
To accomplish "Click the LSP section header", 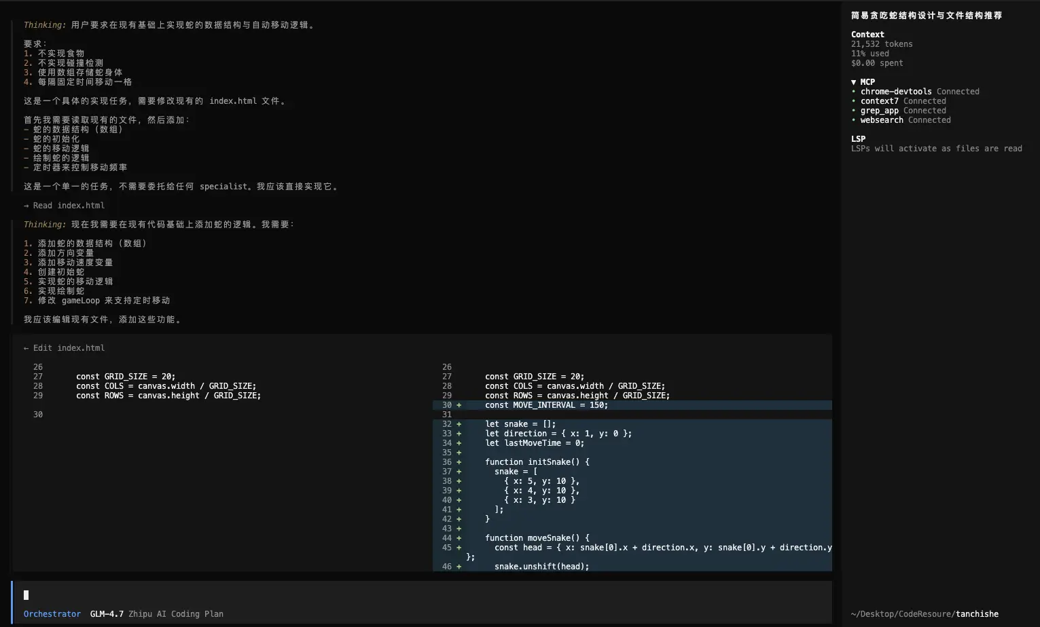I will click(x=858, y=139).
